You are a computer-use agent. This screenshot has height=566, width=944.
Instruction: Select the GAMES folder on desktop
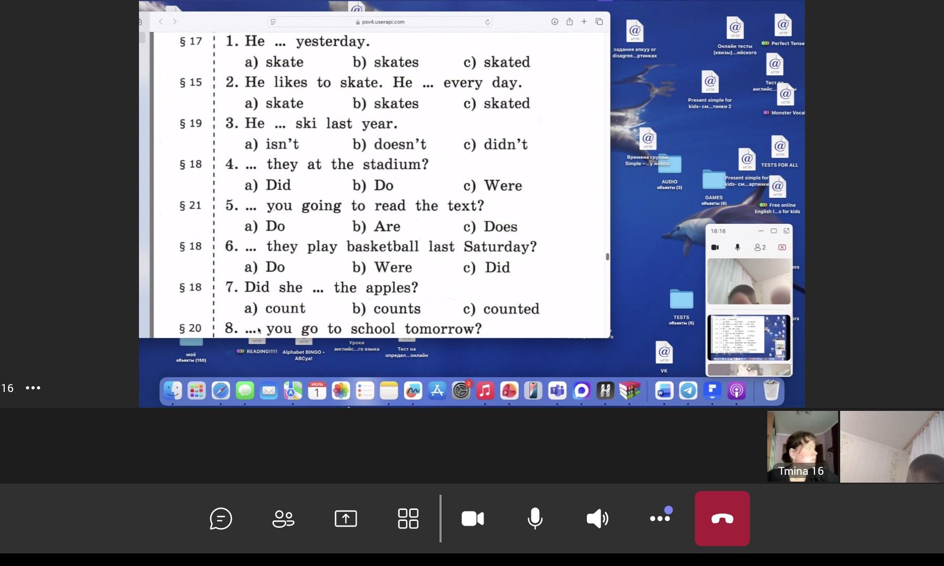coord(714,187)
